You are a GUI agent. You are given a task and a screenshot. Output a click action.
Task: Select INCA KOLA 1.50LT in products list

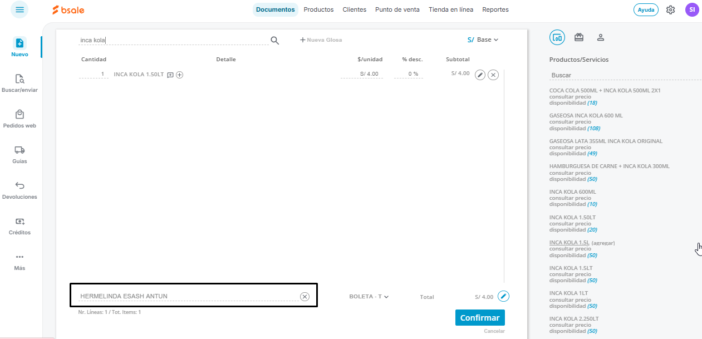[572, 218]
